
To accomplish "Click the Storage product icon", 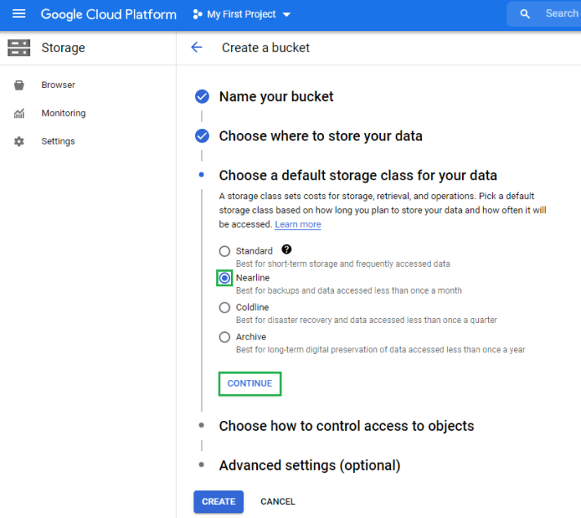I will coord(19,47).
